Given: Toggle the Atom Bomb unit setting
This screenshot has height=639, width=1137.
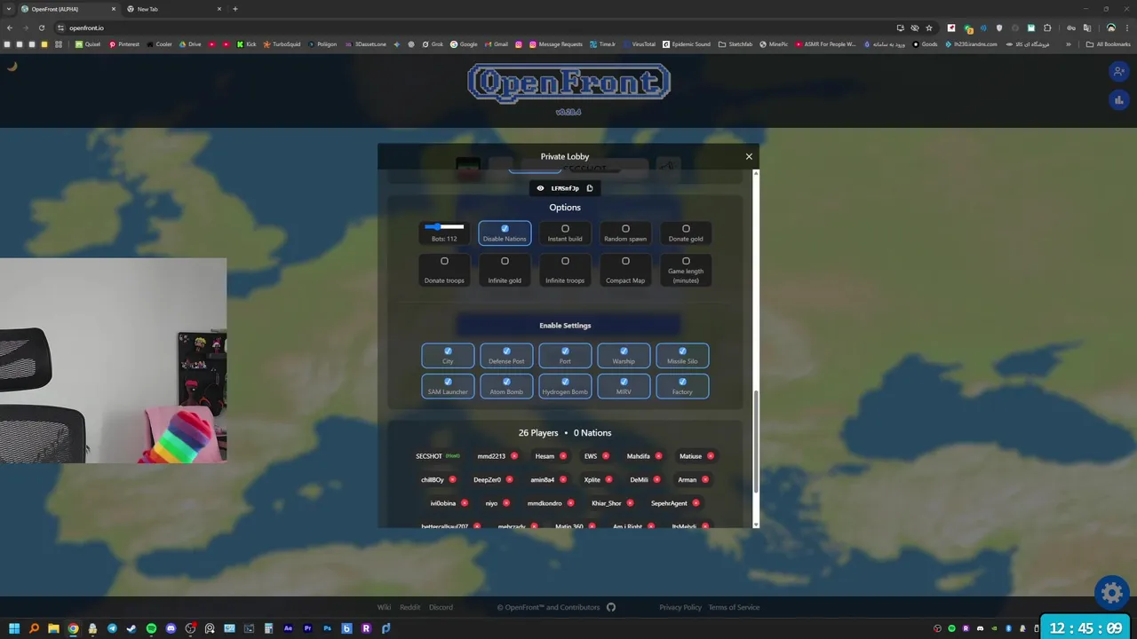Looking at the screenshot, I should [506, 386].
